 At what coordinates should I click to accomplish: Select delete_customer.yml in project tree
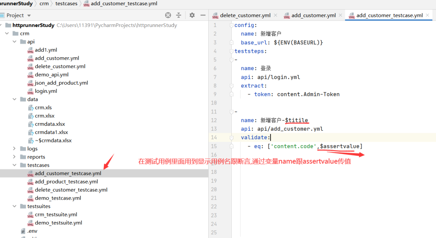60,67
